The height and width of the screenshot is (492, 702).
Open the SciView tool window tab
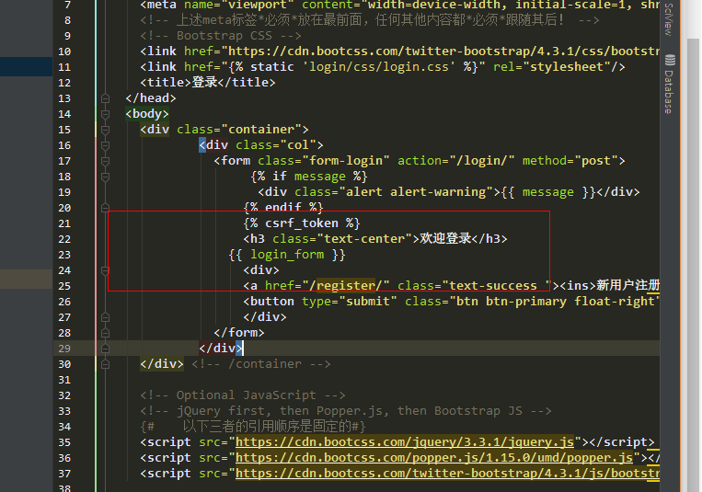[669, 18]
